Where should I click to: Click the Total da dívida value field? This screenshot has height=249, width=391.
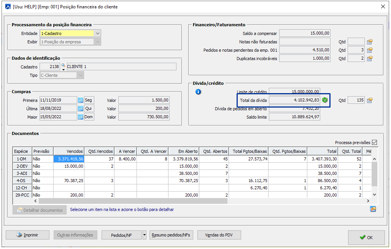(x=294, y=100)
